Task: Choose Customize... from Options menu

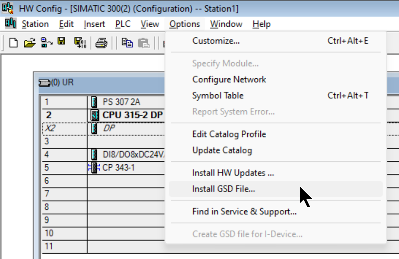Action: [276, 41]
